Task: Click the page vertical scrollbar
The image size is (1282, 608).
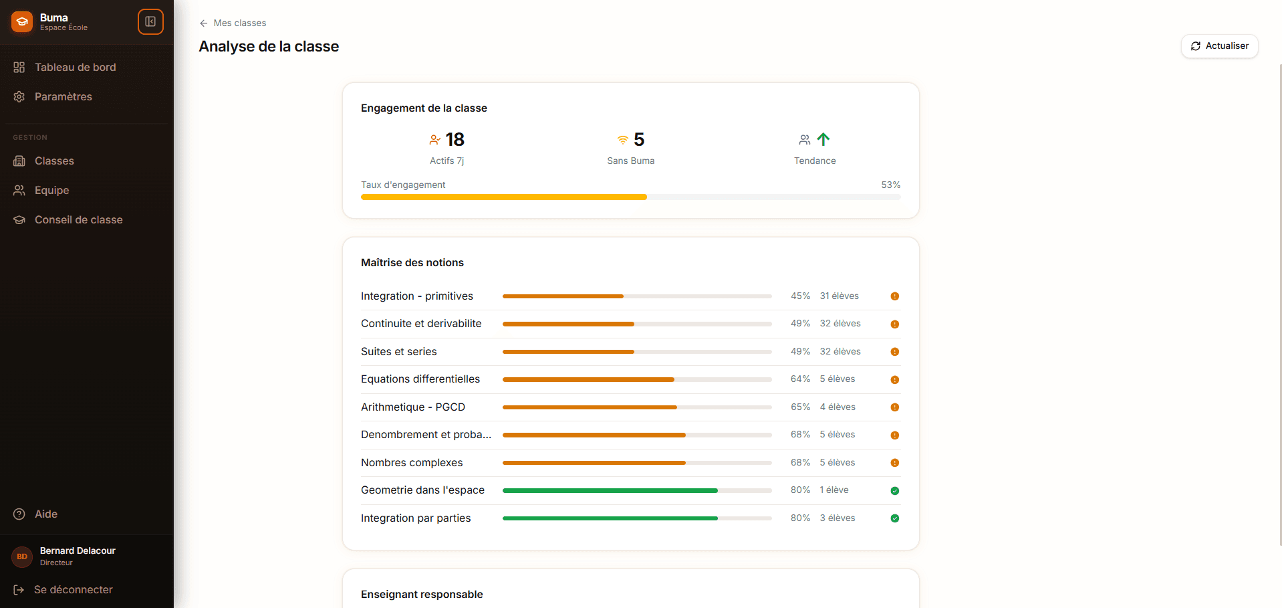Action: [1280, 304]
